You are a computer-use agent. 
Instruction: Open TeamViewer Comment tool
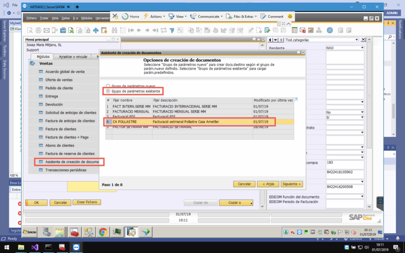pos(272,17)
